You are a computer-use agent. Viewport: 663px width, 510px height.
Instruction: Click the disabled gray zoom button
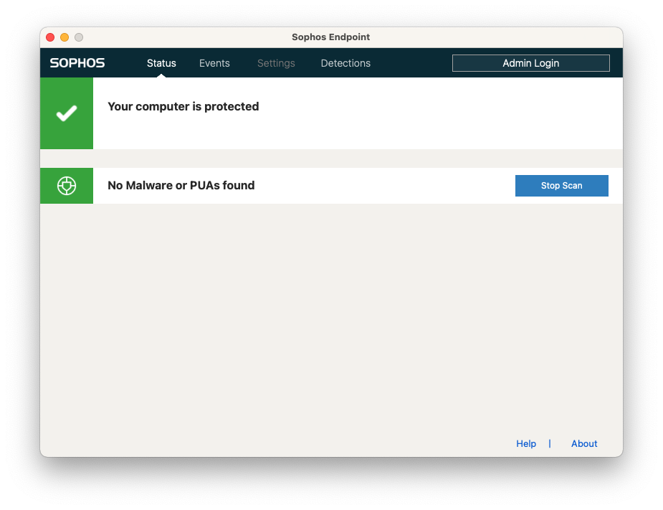[79, 37]
